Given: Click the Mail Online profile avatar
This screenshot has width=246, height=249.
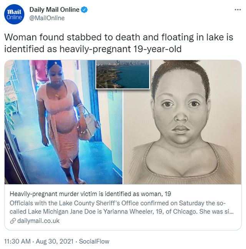Looking at the screenshot, I should 14,14.
